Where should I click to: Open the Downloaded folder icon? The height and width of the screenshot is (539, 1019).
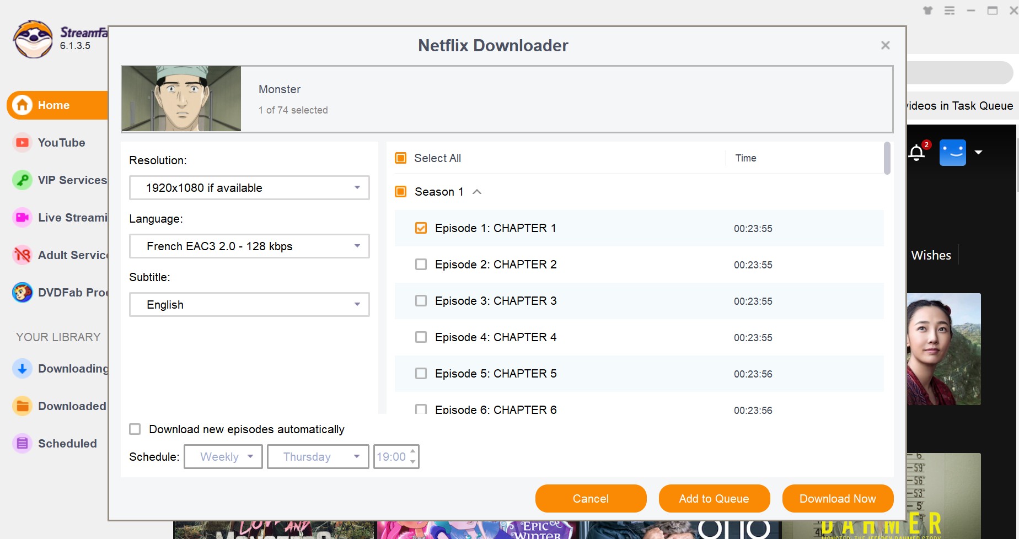[23, 406]
